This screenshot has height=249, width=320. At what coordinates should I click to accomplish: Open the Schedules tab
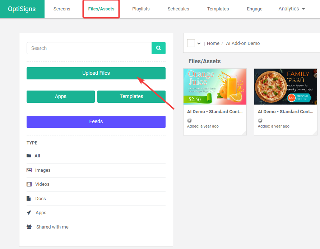(178, 9)
